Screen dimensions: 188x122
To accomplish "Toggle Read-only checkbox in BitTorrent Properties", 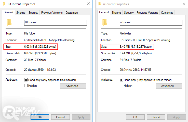I will [26, 80].
